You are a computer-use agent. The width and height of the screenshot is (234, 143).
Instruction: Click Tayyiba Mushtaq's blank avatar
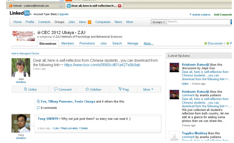click(174, 136)
